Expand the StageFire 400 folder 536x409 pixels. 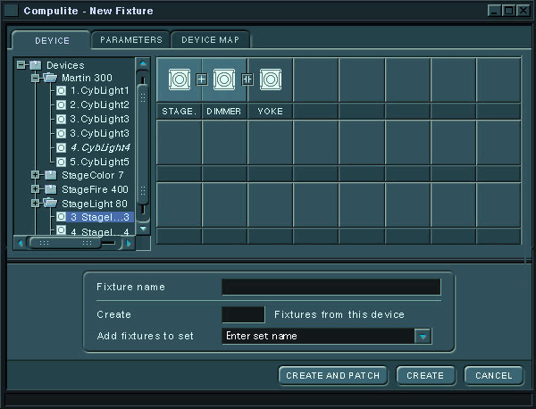click(x=36, y=189)
